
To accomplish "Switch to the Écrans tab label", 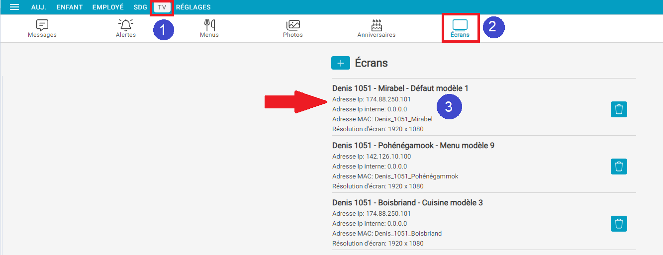I will 460,35.
